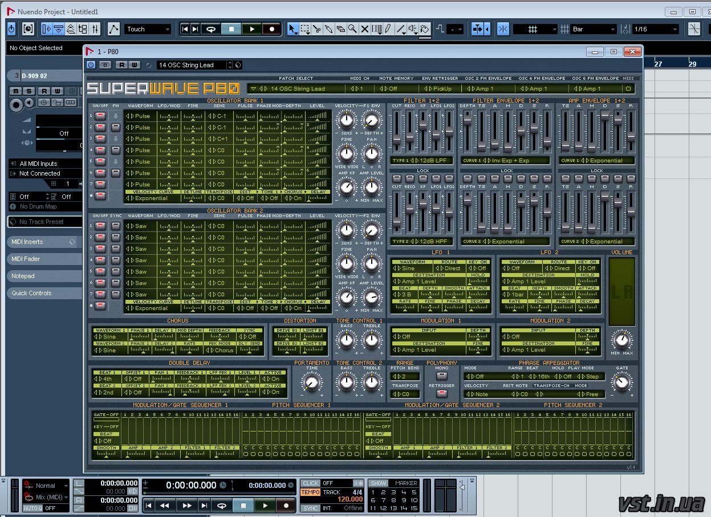Open Normal record mode dropdown in transport
This screenshot has width=711, height=517.
[46, 486]
